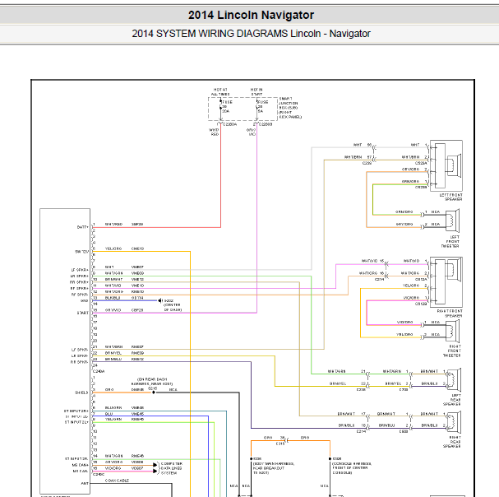Click the right front tweeter symbol

pyautogui.click(x=452, y=331)
